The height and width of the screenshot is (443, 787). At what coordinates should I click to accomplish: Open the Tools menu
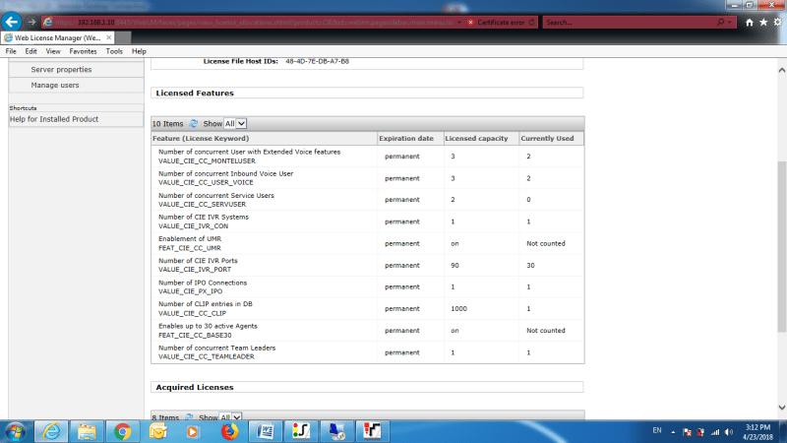point(114,51)
